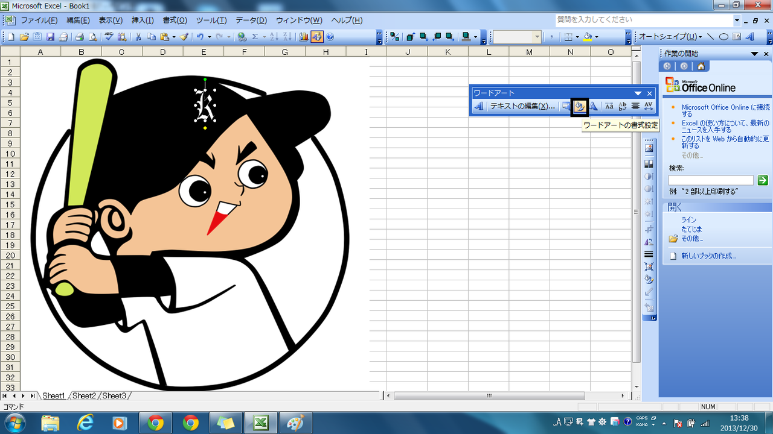Click the Windows Start button
The width and height of the screenshot is (773, 434).
[x=14, y=423]
